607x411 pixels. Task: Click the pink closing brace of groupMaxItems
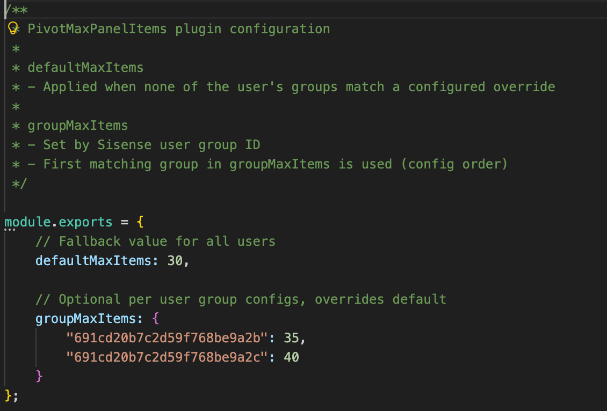(x=39, y=376)
